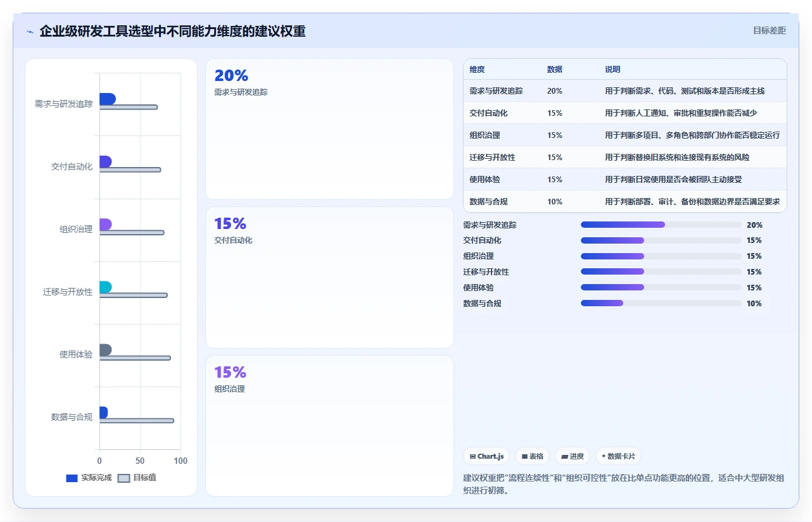This screenshot has width=812, height=522.
Task: Click the footer note beginning with 建议权重把
Action: [x=624, y=484]
